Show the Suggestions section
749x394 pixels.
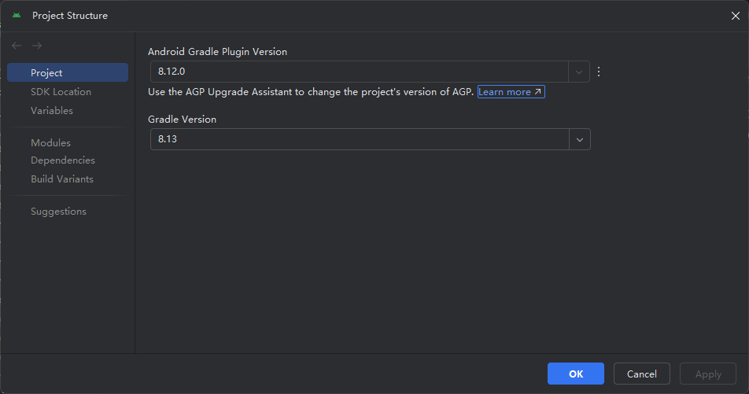tap(58, 212)
